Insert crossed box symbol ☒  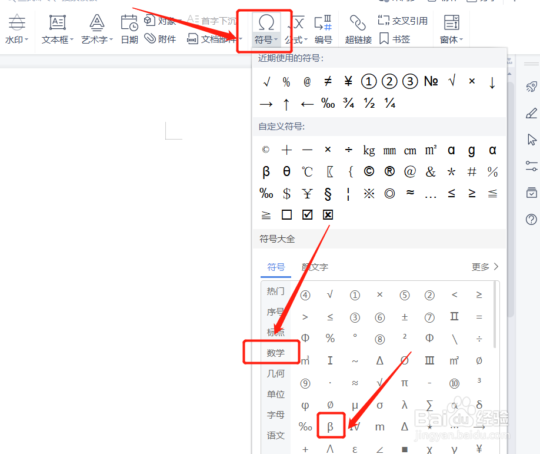[328, 215]
